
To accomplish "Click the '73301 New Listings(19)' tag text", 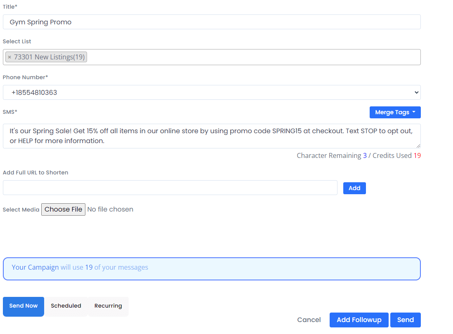I will 50,57.
